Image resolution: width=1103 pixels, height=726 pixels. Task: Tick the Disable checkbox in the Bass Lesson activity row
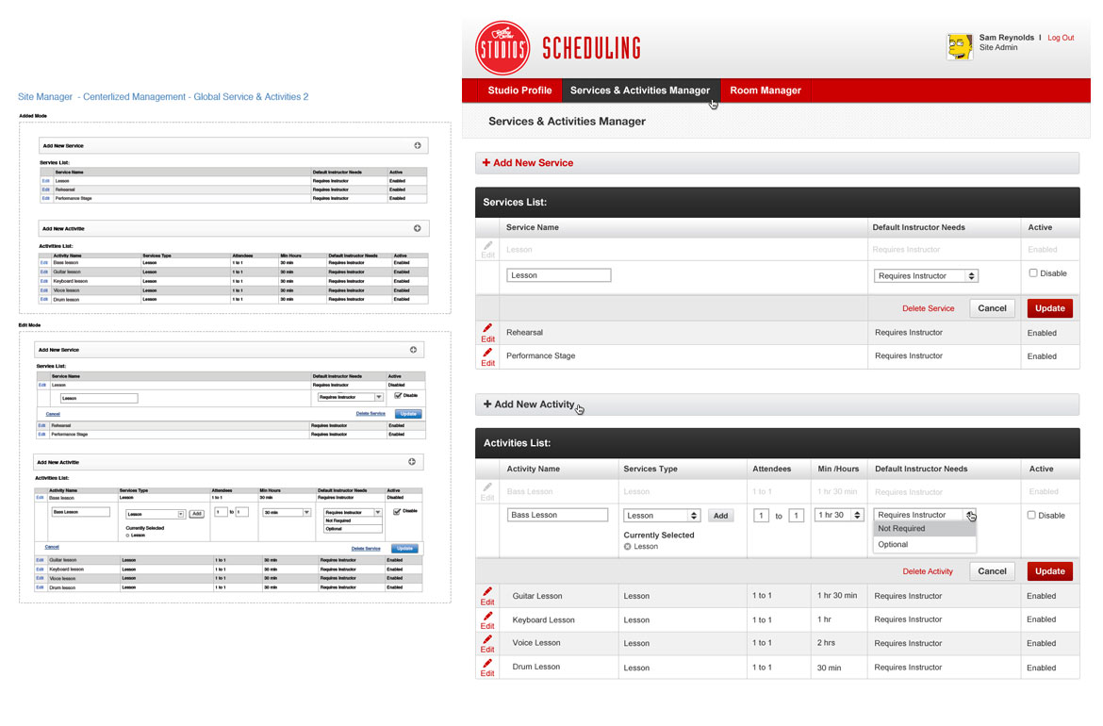[1031, 515]
